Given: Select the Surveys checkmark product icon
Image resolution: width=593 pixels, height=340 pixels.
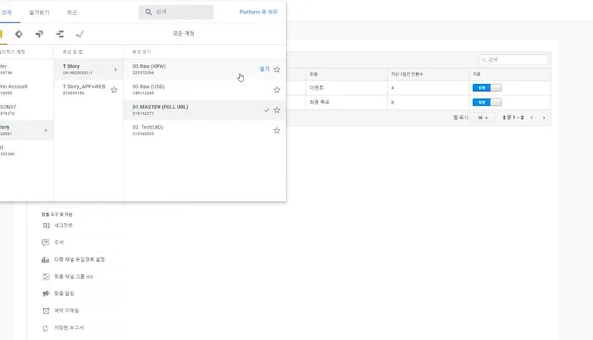Looking at the screenshot, I should [80, 34].
